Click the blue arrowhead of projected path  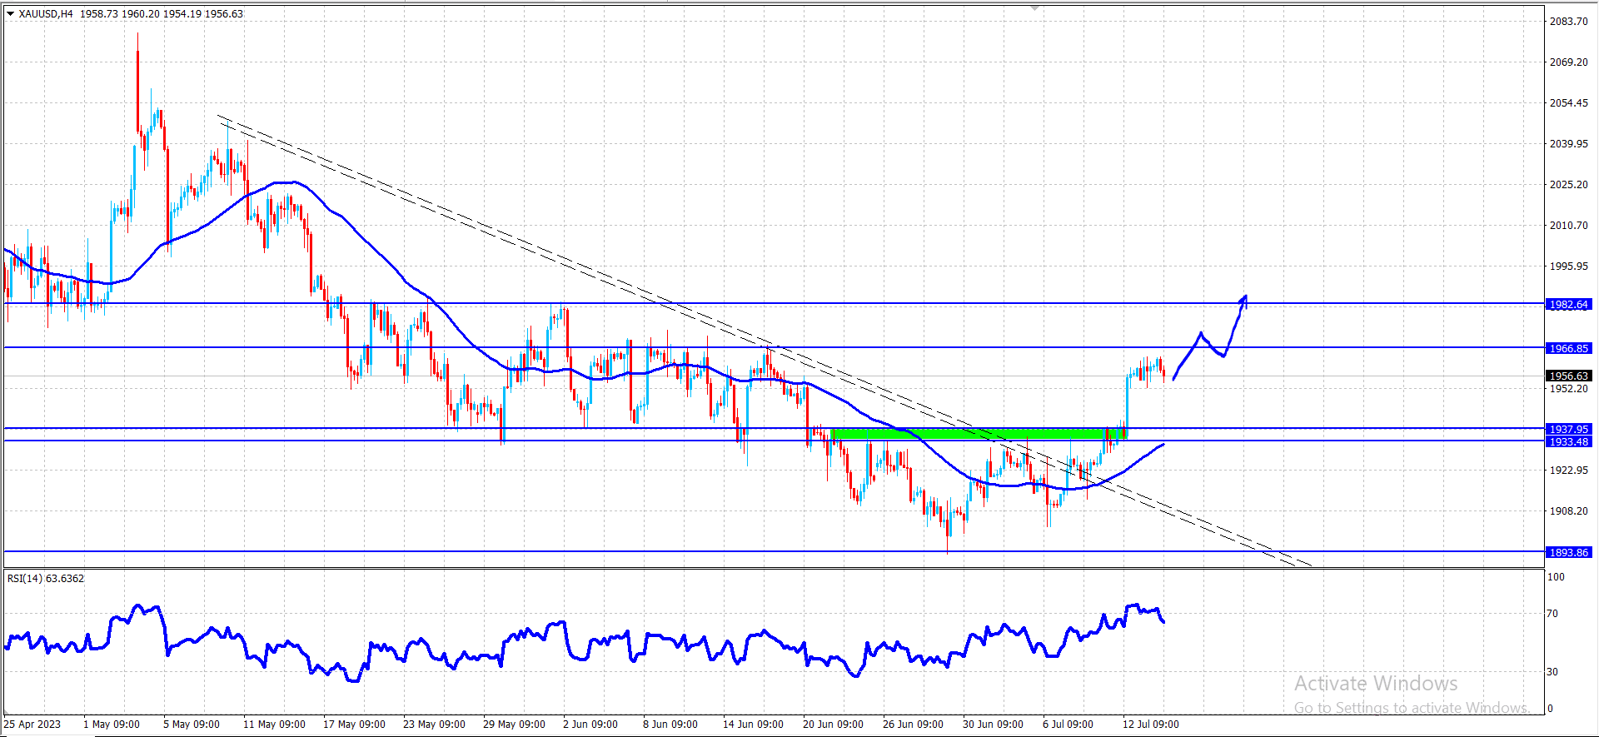(x=1243, y=301)
